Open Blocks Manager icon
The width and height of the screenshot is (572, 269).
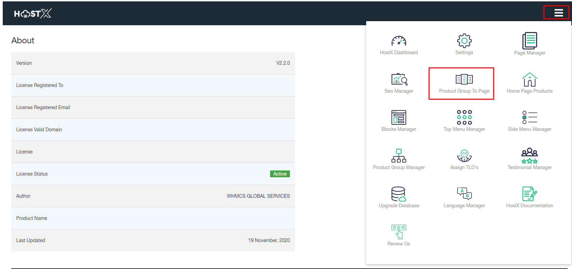399,118
